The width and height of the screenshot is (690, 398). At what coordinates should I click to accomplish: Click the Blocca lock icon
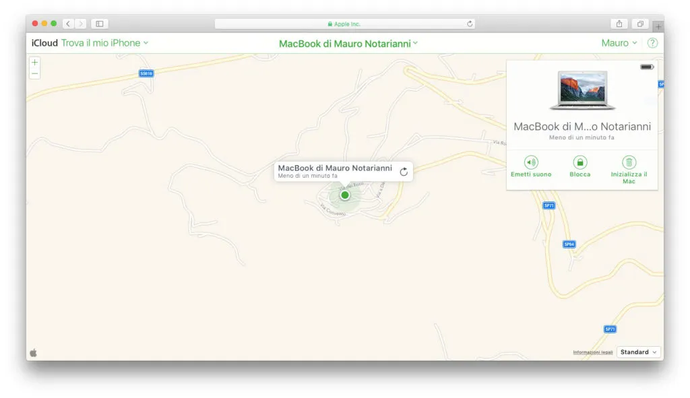tap(579, 162)
